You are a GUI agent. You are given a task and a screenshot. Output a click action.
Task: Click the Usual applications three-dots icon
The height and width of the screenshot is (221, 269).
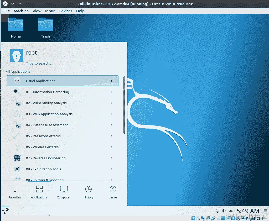point(17,81)
